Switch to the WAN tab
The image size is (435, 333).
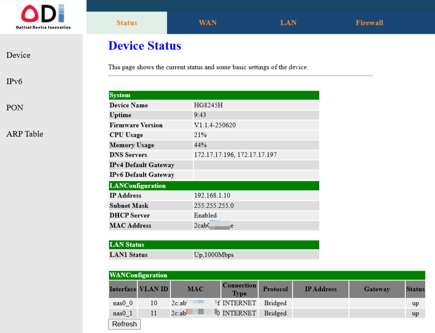pos(207,23)
